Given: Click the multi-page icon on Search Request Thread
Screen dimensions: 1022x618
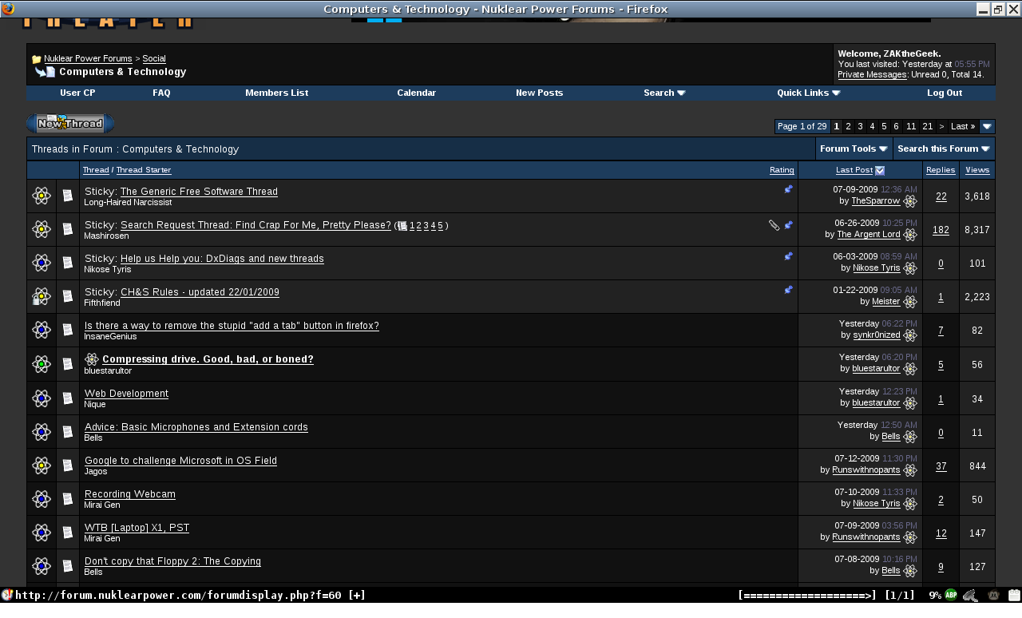Looking at the screenshot, I should [402, 226].
